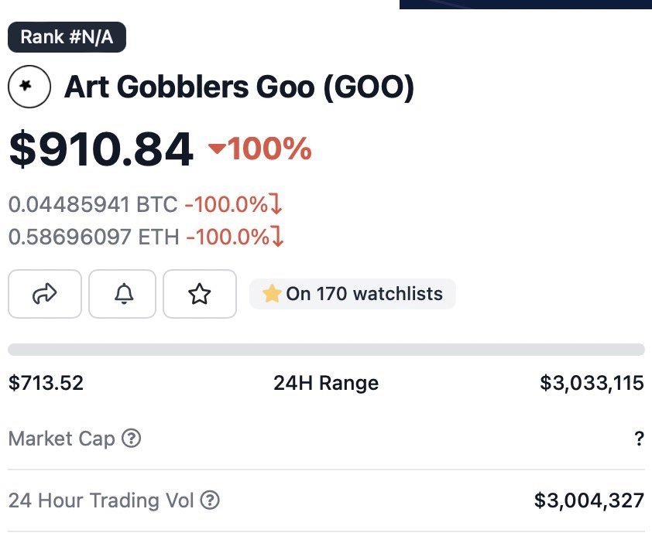This screenshot has height=543, width=652.
Task: Click the Market Cap question mark value
Action: click(639, 439)
